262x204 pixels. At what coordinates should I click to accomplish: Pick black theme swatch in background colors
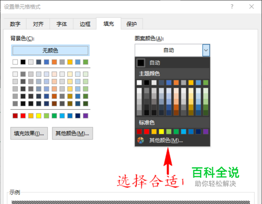23,62
